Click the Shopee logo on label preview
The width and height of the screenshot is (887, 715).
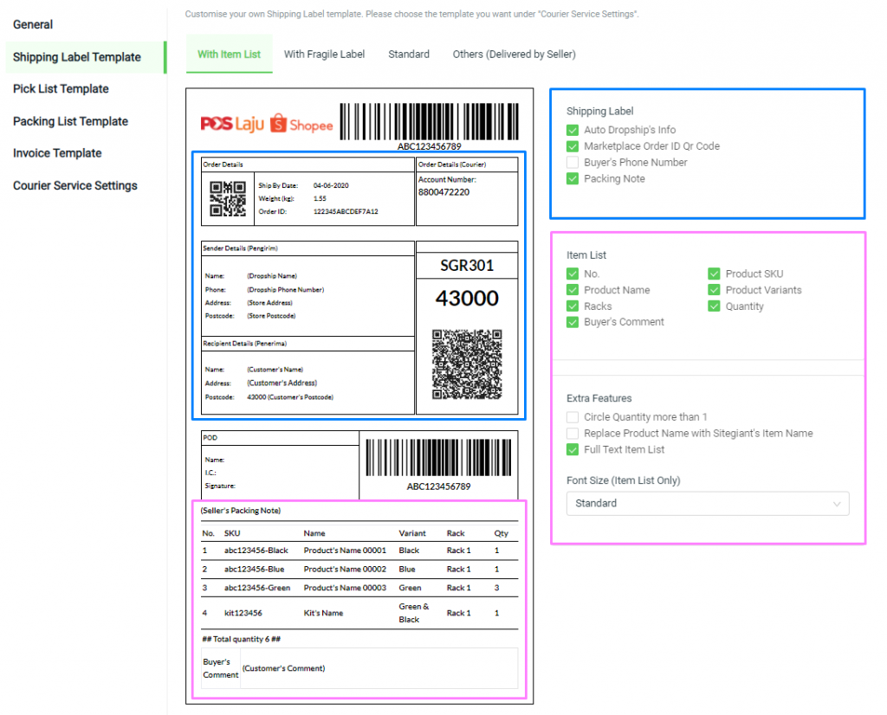(301, 123)
